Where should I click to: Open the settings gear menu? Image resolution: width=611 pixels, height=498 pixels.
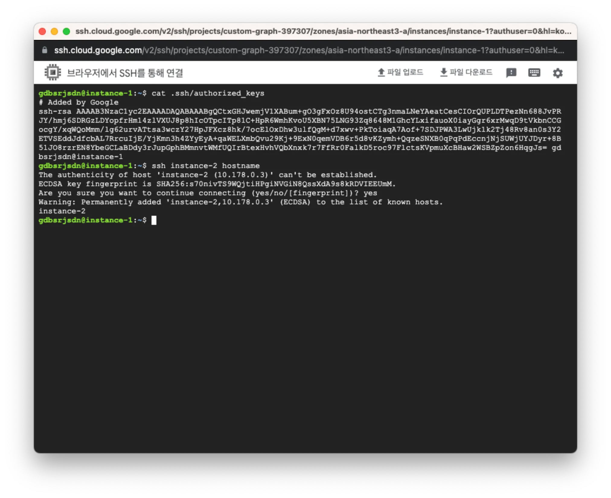click(x=558, y=73)
